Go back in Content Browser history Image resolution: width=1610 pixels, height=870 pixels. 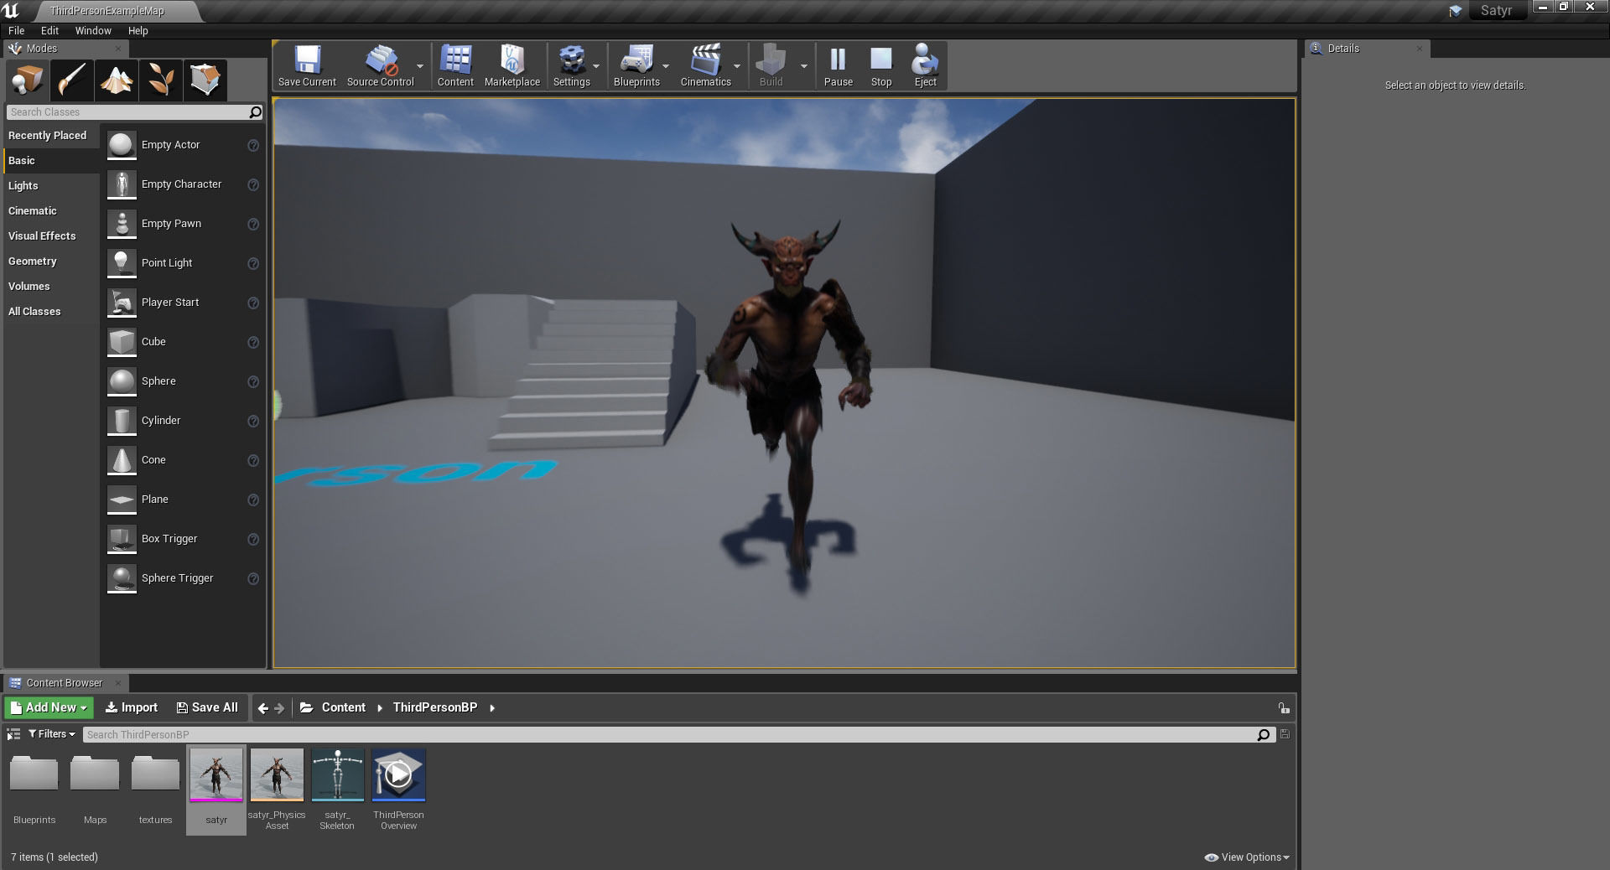pos(263,708)
